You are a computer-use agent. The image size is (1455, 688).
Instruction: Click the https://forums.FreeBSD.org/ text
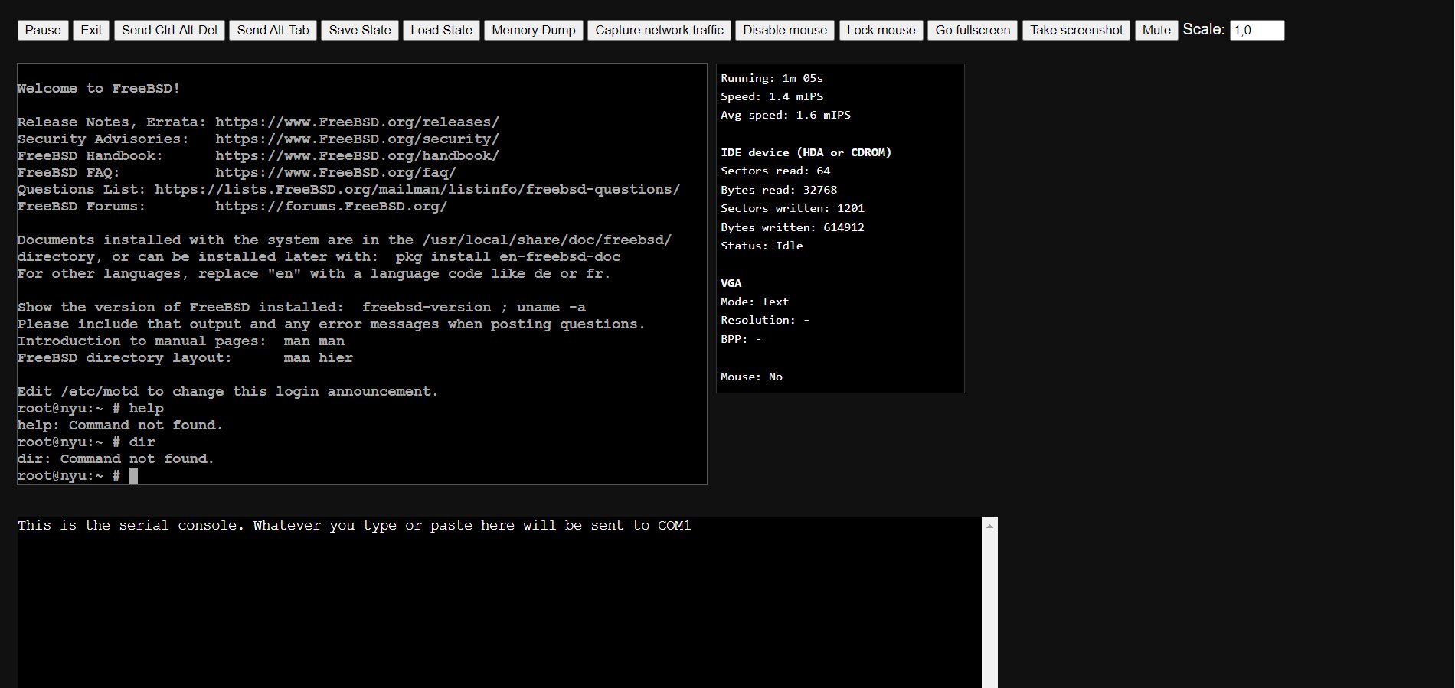click(331, 207)
